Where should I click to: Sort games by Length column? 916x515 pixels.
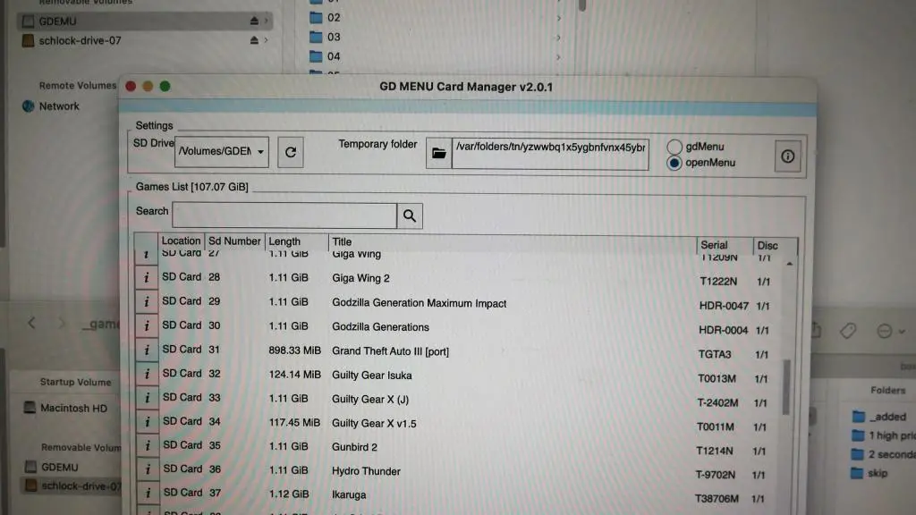pyautogui.click(x=297, y=241)
